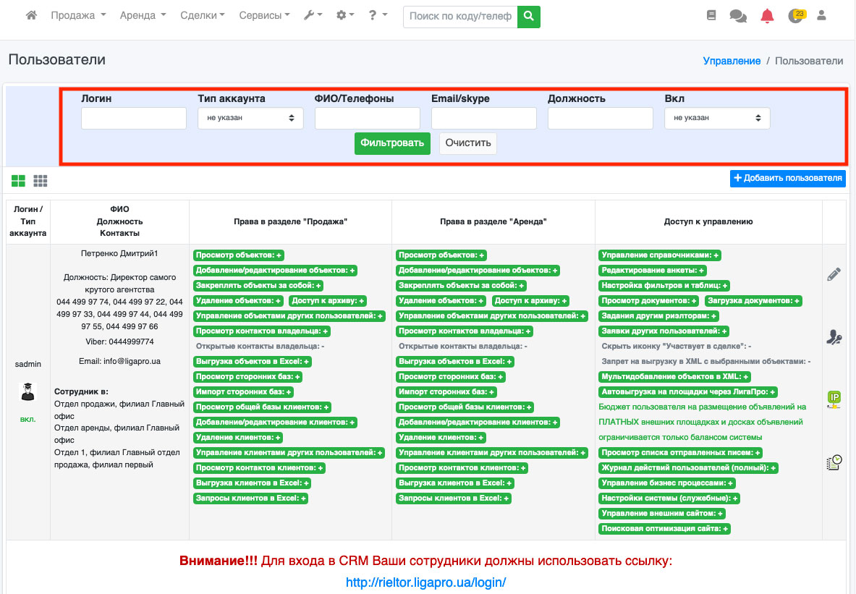Viewport: 856px width, 594px height.
Task: Open the Продажа menu
Action: click(78, 15)
